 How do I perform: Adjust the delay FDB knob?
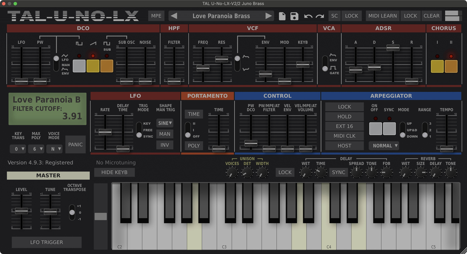coord(387,172)
